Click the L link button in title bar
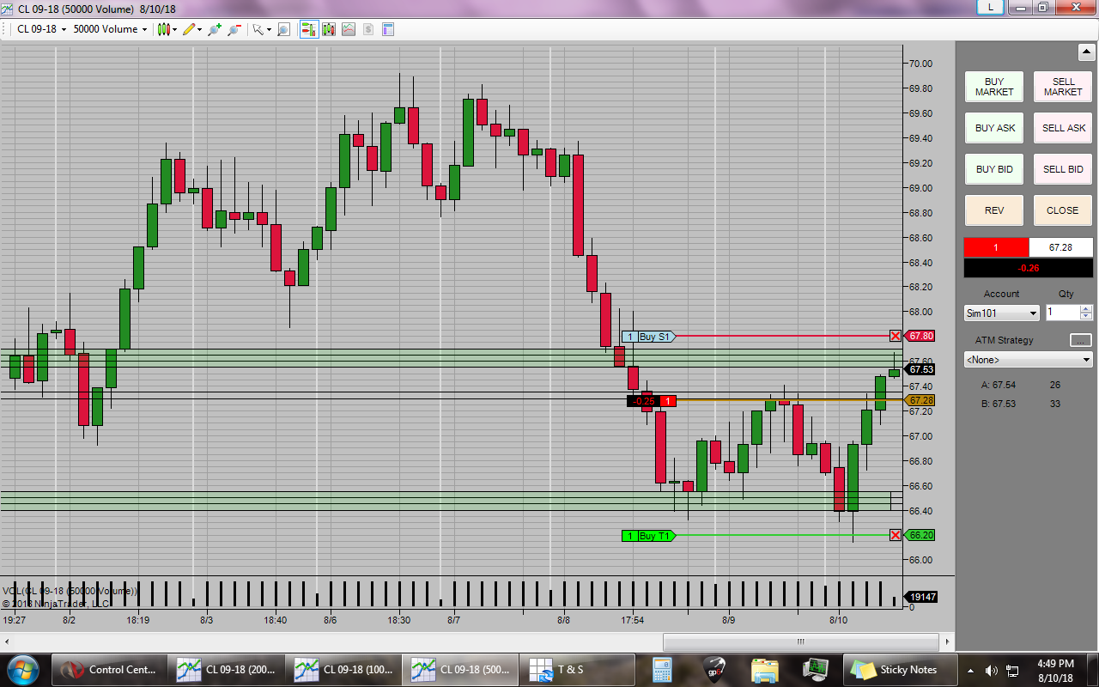1099x687 pixels. pyautogui.click(x=991, y=7)
